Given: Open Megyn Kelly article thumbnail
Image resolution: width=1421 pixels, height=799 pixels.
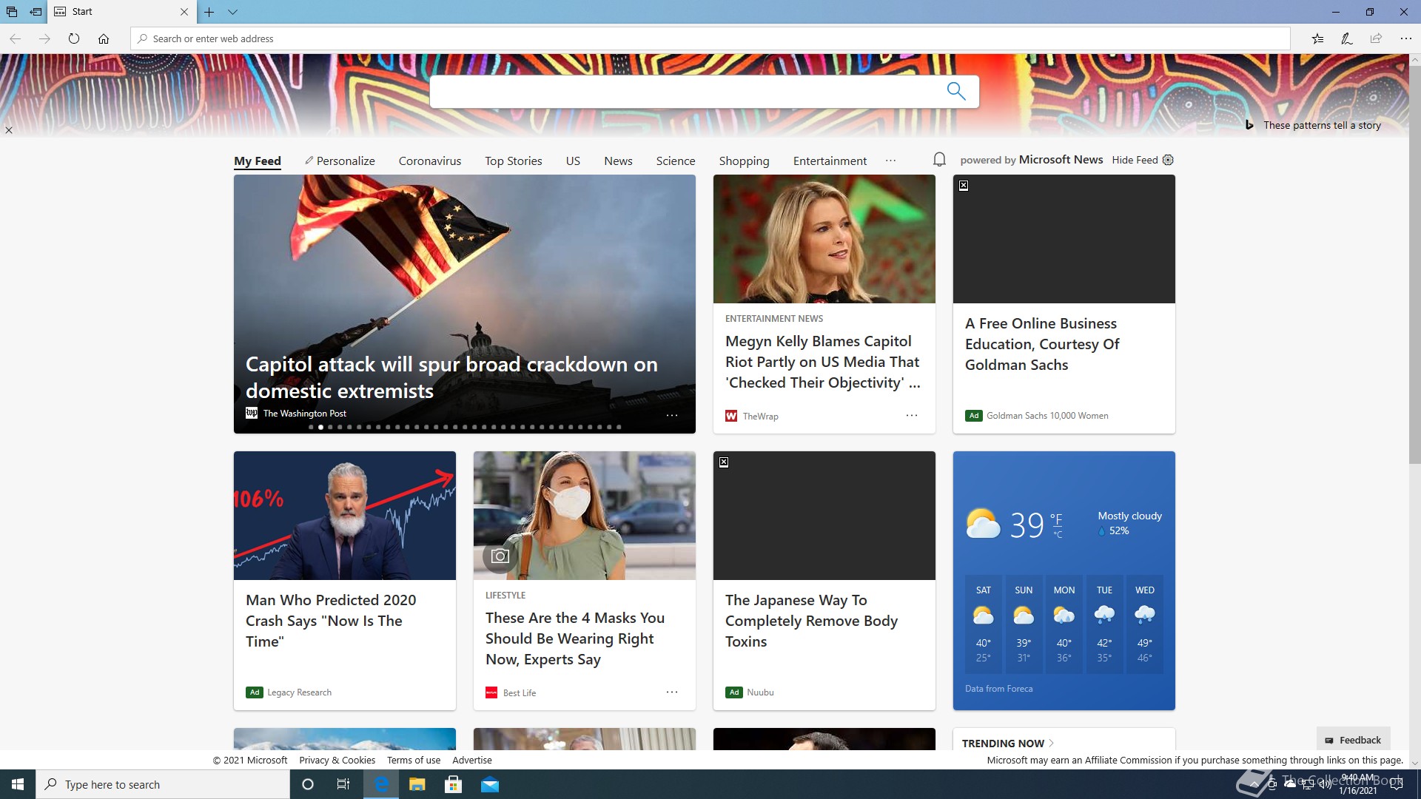Looking at the screenshot, I should [x=824, y=239].
